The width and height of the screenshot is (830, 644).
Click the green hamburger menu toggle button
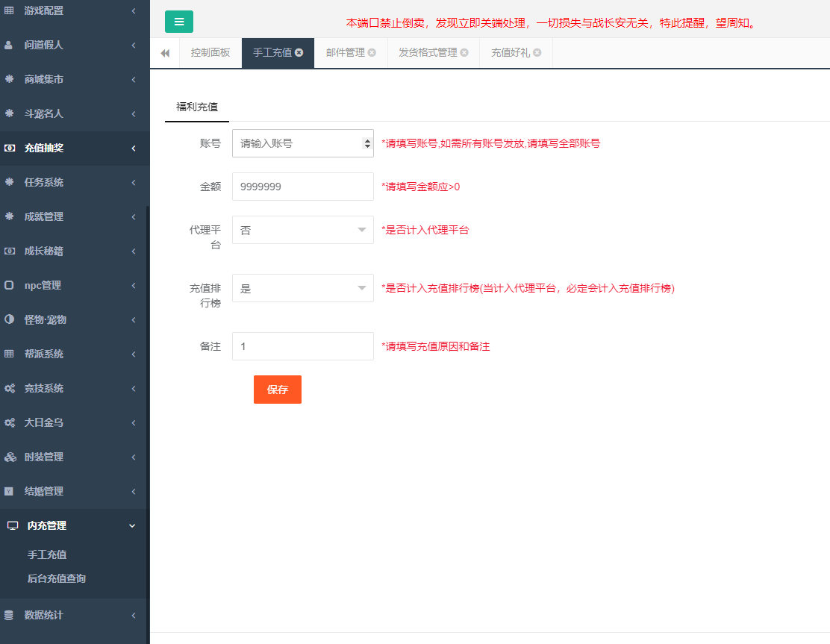[178, 22]
